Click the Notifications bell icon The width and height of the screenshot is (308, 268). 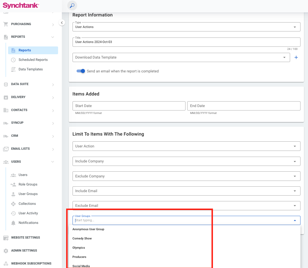click(13, 223)
